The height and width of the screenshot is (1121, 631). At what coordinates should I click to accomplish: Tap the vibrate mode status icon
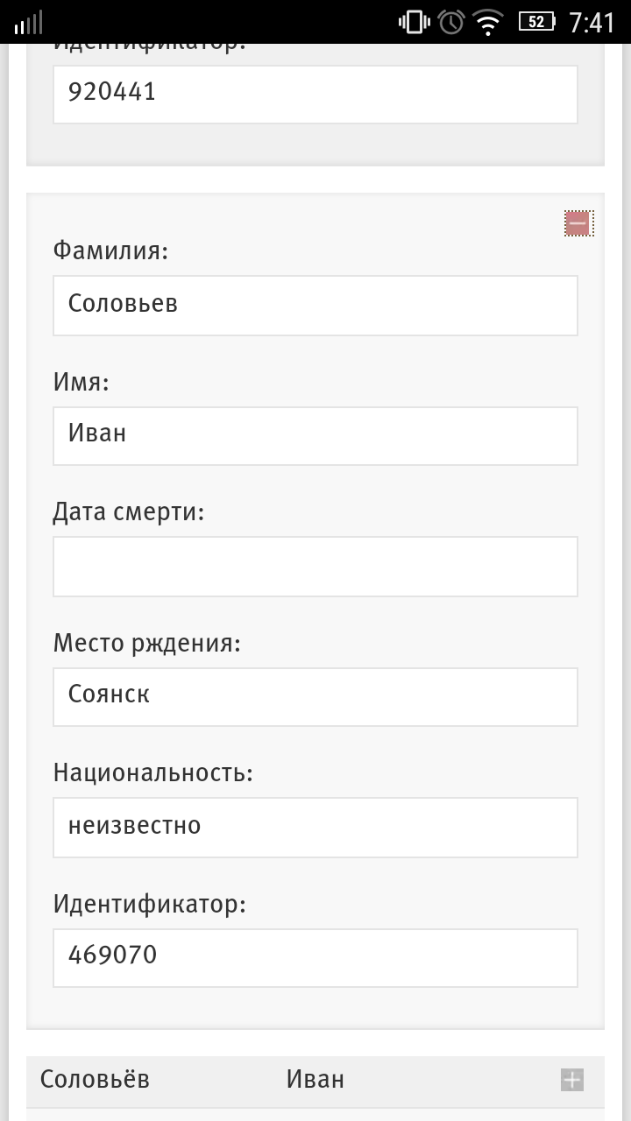[x=414, y=22]
